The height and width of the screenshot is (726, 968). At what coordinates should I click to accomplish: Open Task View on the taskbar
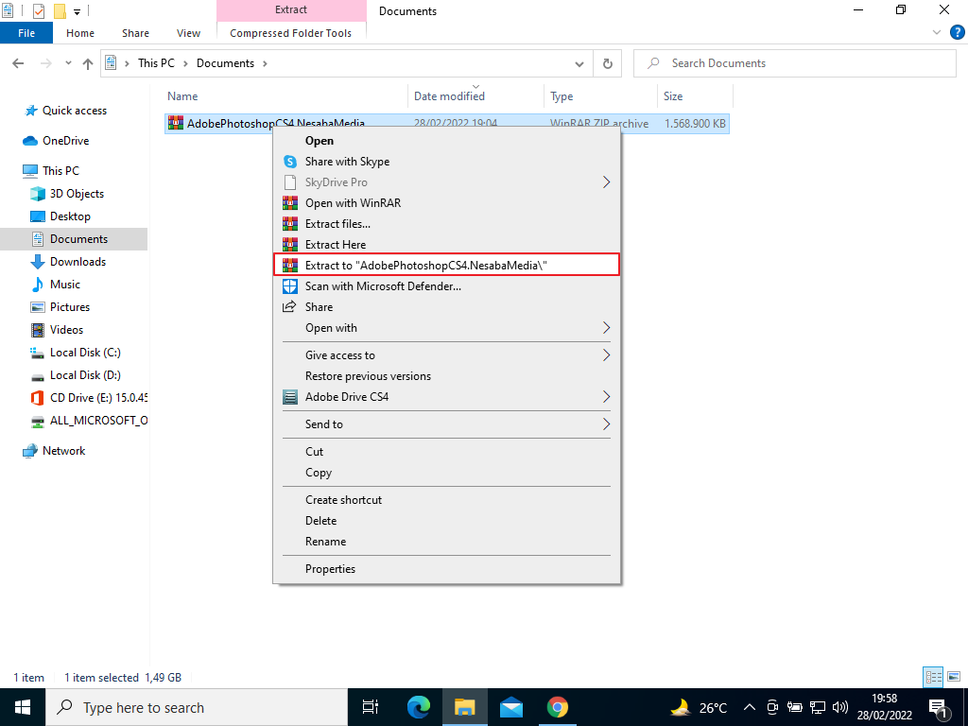[x=370, y=706]
